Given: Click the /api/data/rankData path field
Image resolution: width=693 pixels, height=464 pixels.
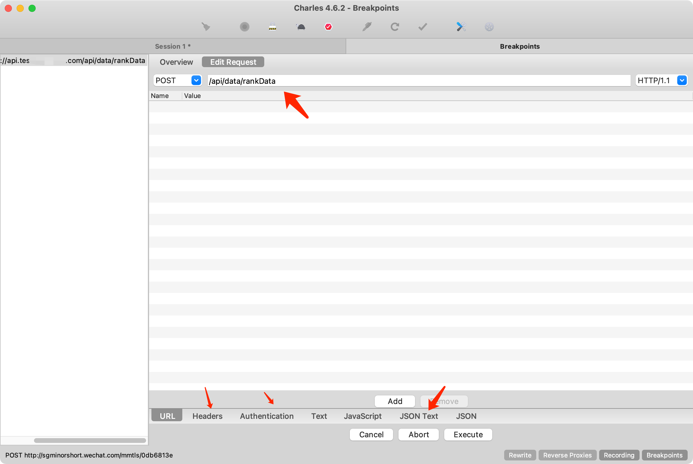Looking at the screenshot, I should tap(419, 81).
